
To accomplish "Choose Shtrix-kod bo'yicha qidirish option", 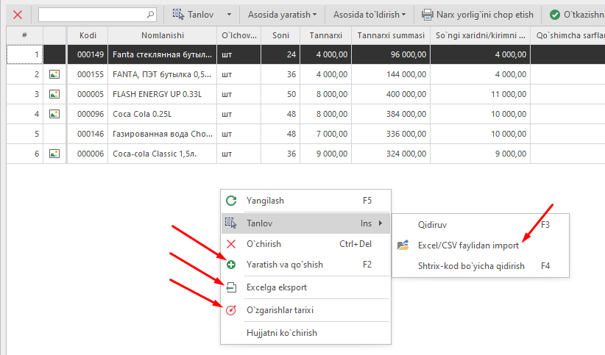I will tap(471, 266).
